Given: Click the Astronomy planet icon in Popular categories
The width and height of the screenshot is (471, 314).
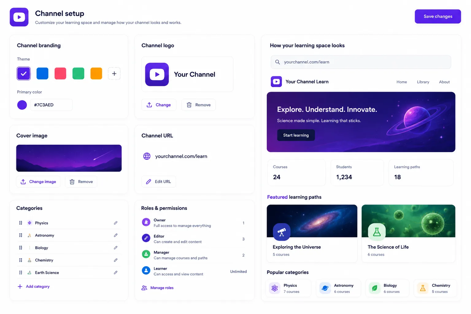Looking at the screenshot, I should [x=325, y=288].
